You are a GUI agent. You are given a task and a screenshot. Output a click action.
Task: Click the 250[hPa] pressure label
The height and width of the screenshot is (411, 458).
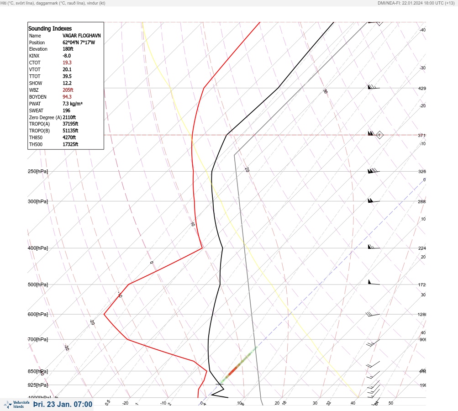click(38, 171)
